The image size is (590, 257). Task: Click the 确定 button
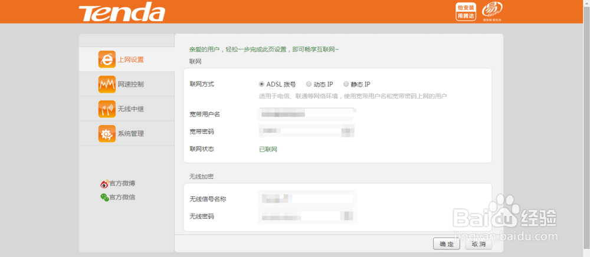pyautogui.click(x=447, y=244)
